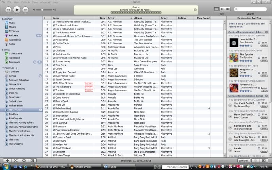The height and width of the screenshot is (170, 272).
Task: Open the search options dropdown
Action: (x=236, y=9)
